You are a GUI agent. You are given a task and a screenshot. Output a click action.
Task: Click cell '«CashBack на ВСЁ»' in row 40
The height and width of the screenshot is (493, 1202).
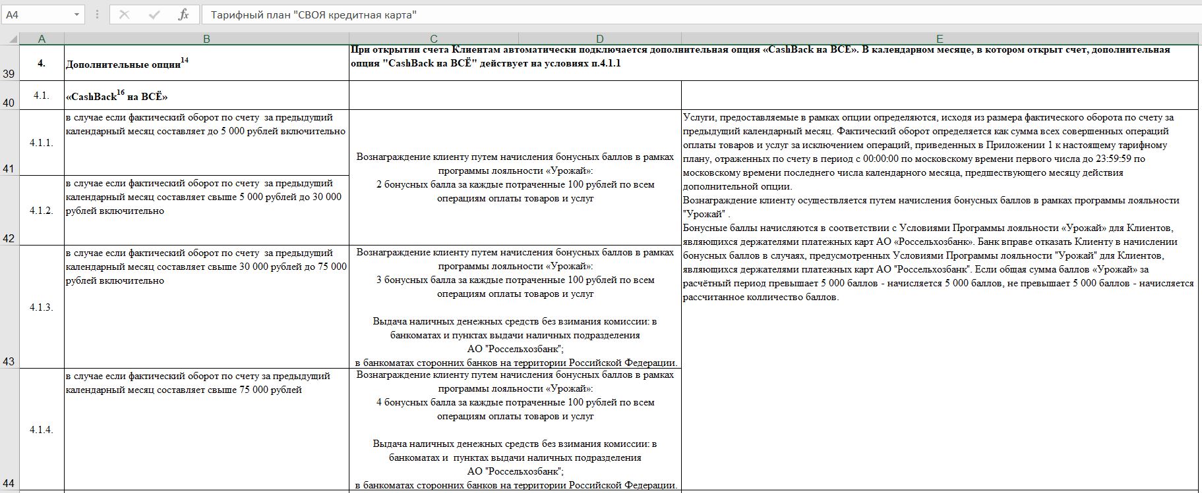point(206,95)
